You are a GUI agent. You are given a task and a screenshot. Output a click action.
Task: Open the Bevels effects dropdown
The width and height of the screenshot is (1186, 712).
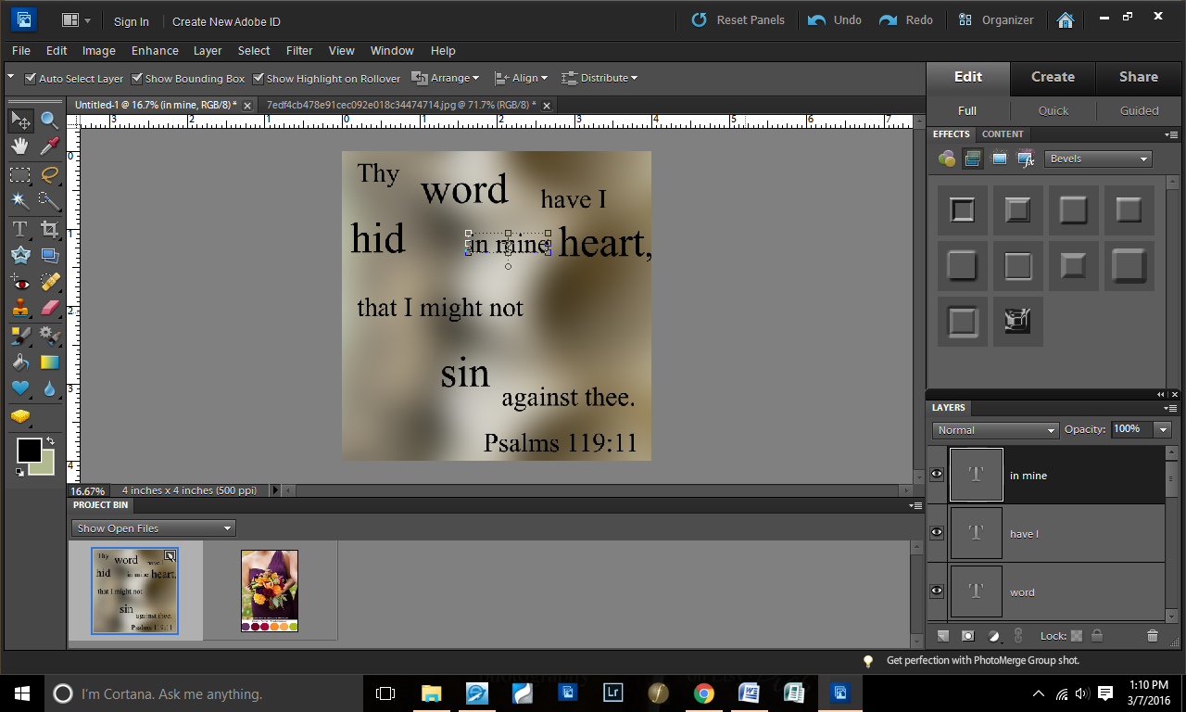tap(1098, 159)
